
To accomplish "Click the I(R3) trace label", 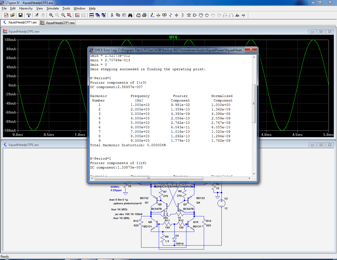I will coord(173,37).
